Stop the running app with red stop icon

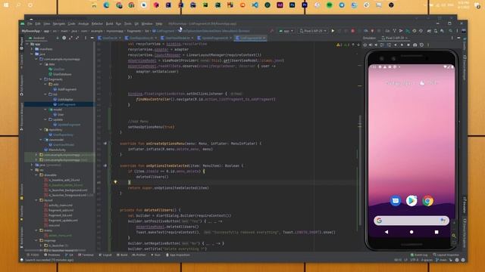(352, 31)
